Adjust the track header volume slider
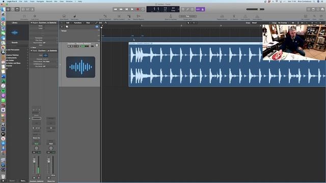326x183 pixels. point(86,46)
